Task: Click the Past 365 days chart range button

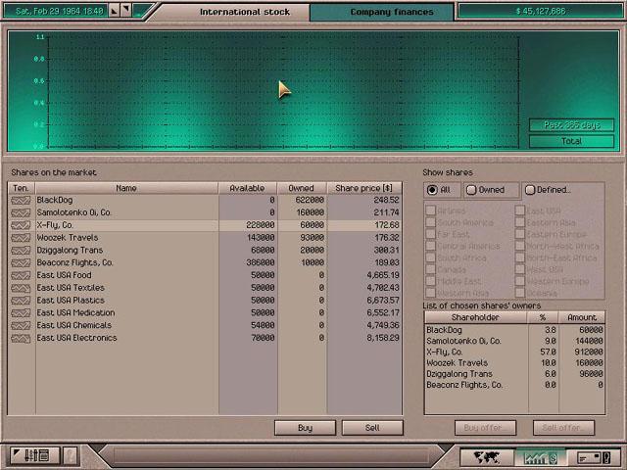Action: [571, 125]
